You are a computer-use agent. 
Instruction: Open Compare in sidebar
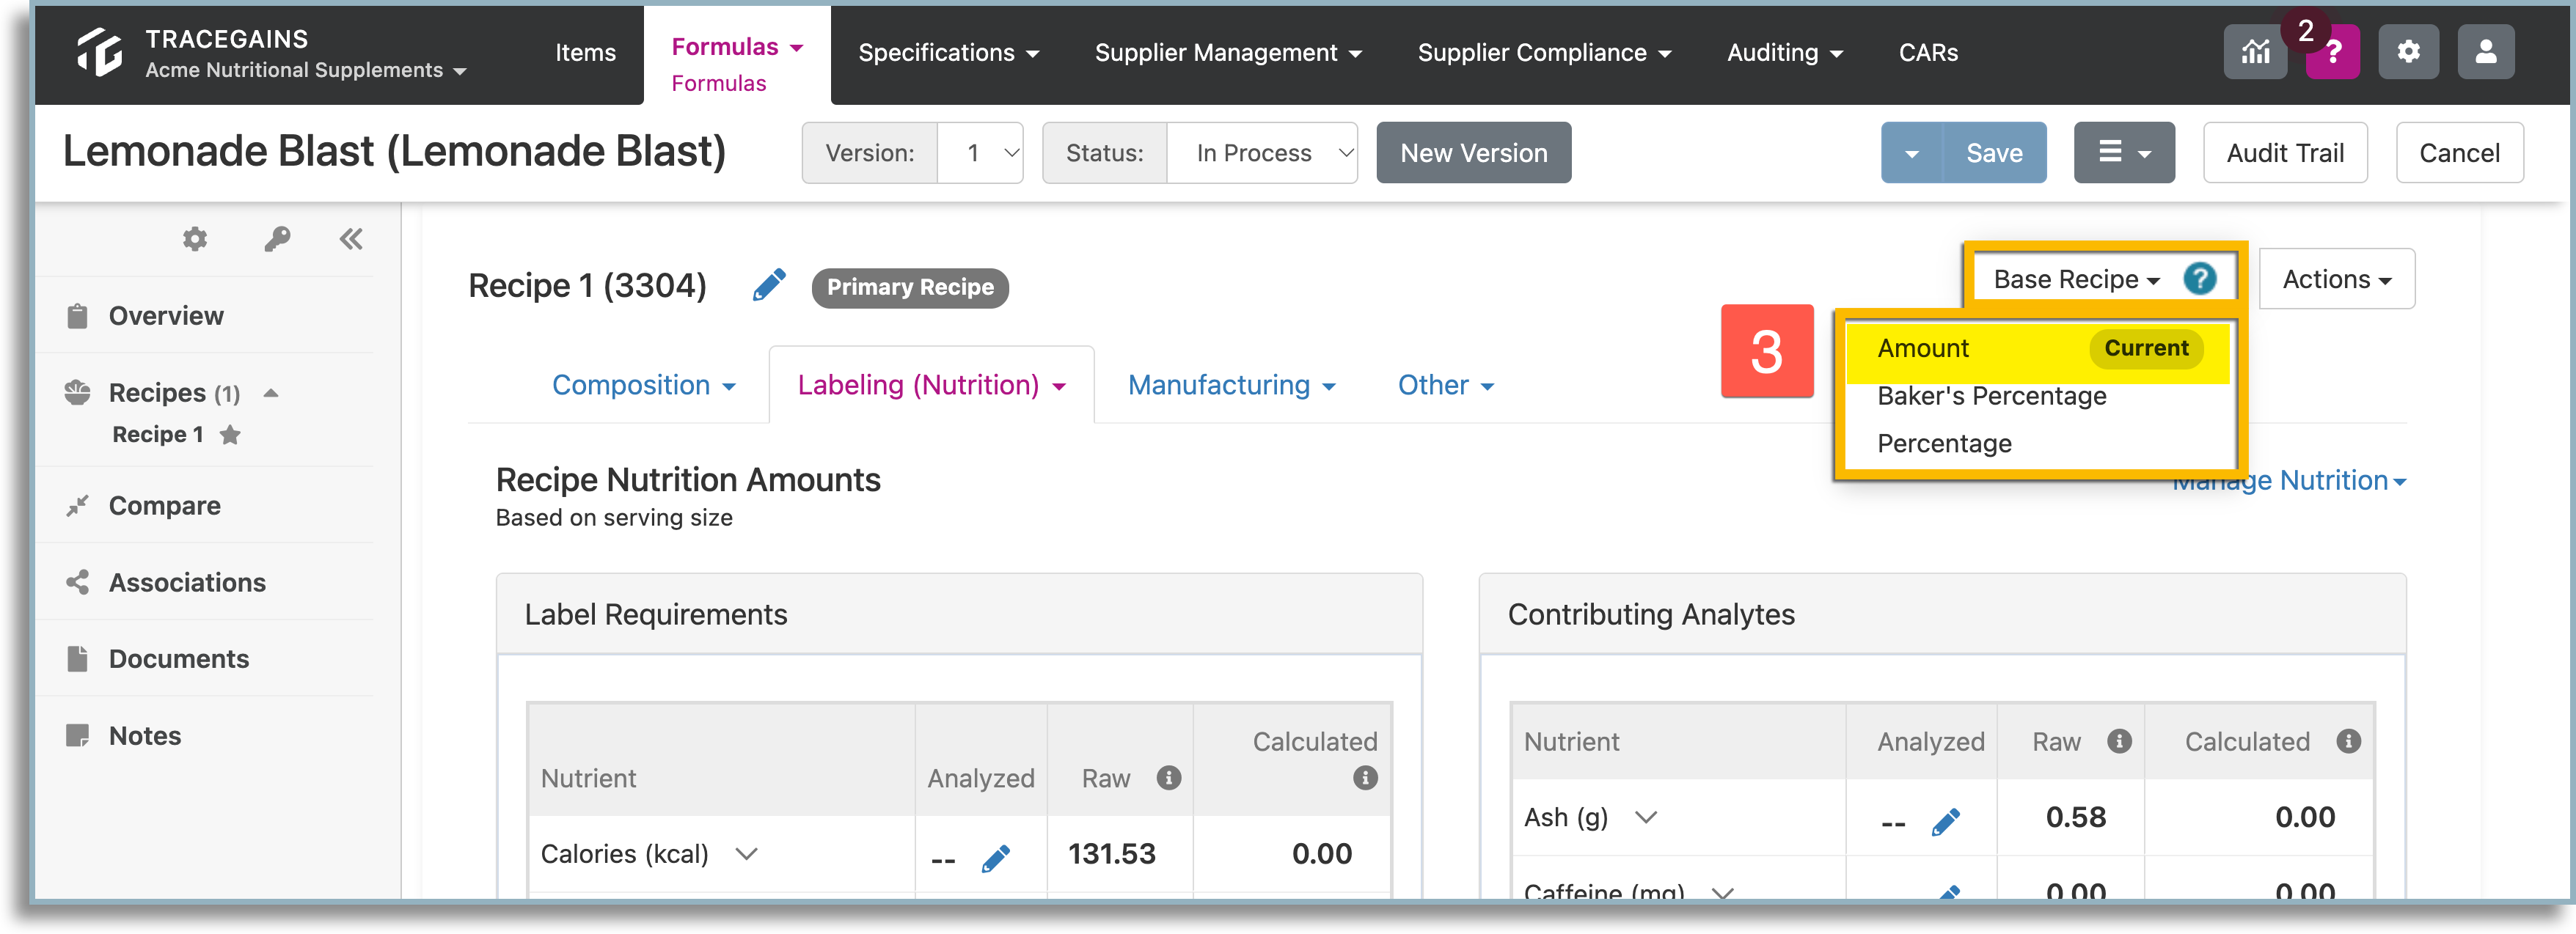pyautogui.click(x=164, y=506)
